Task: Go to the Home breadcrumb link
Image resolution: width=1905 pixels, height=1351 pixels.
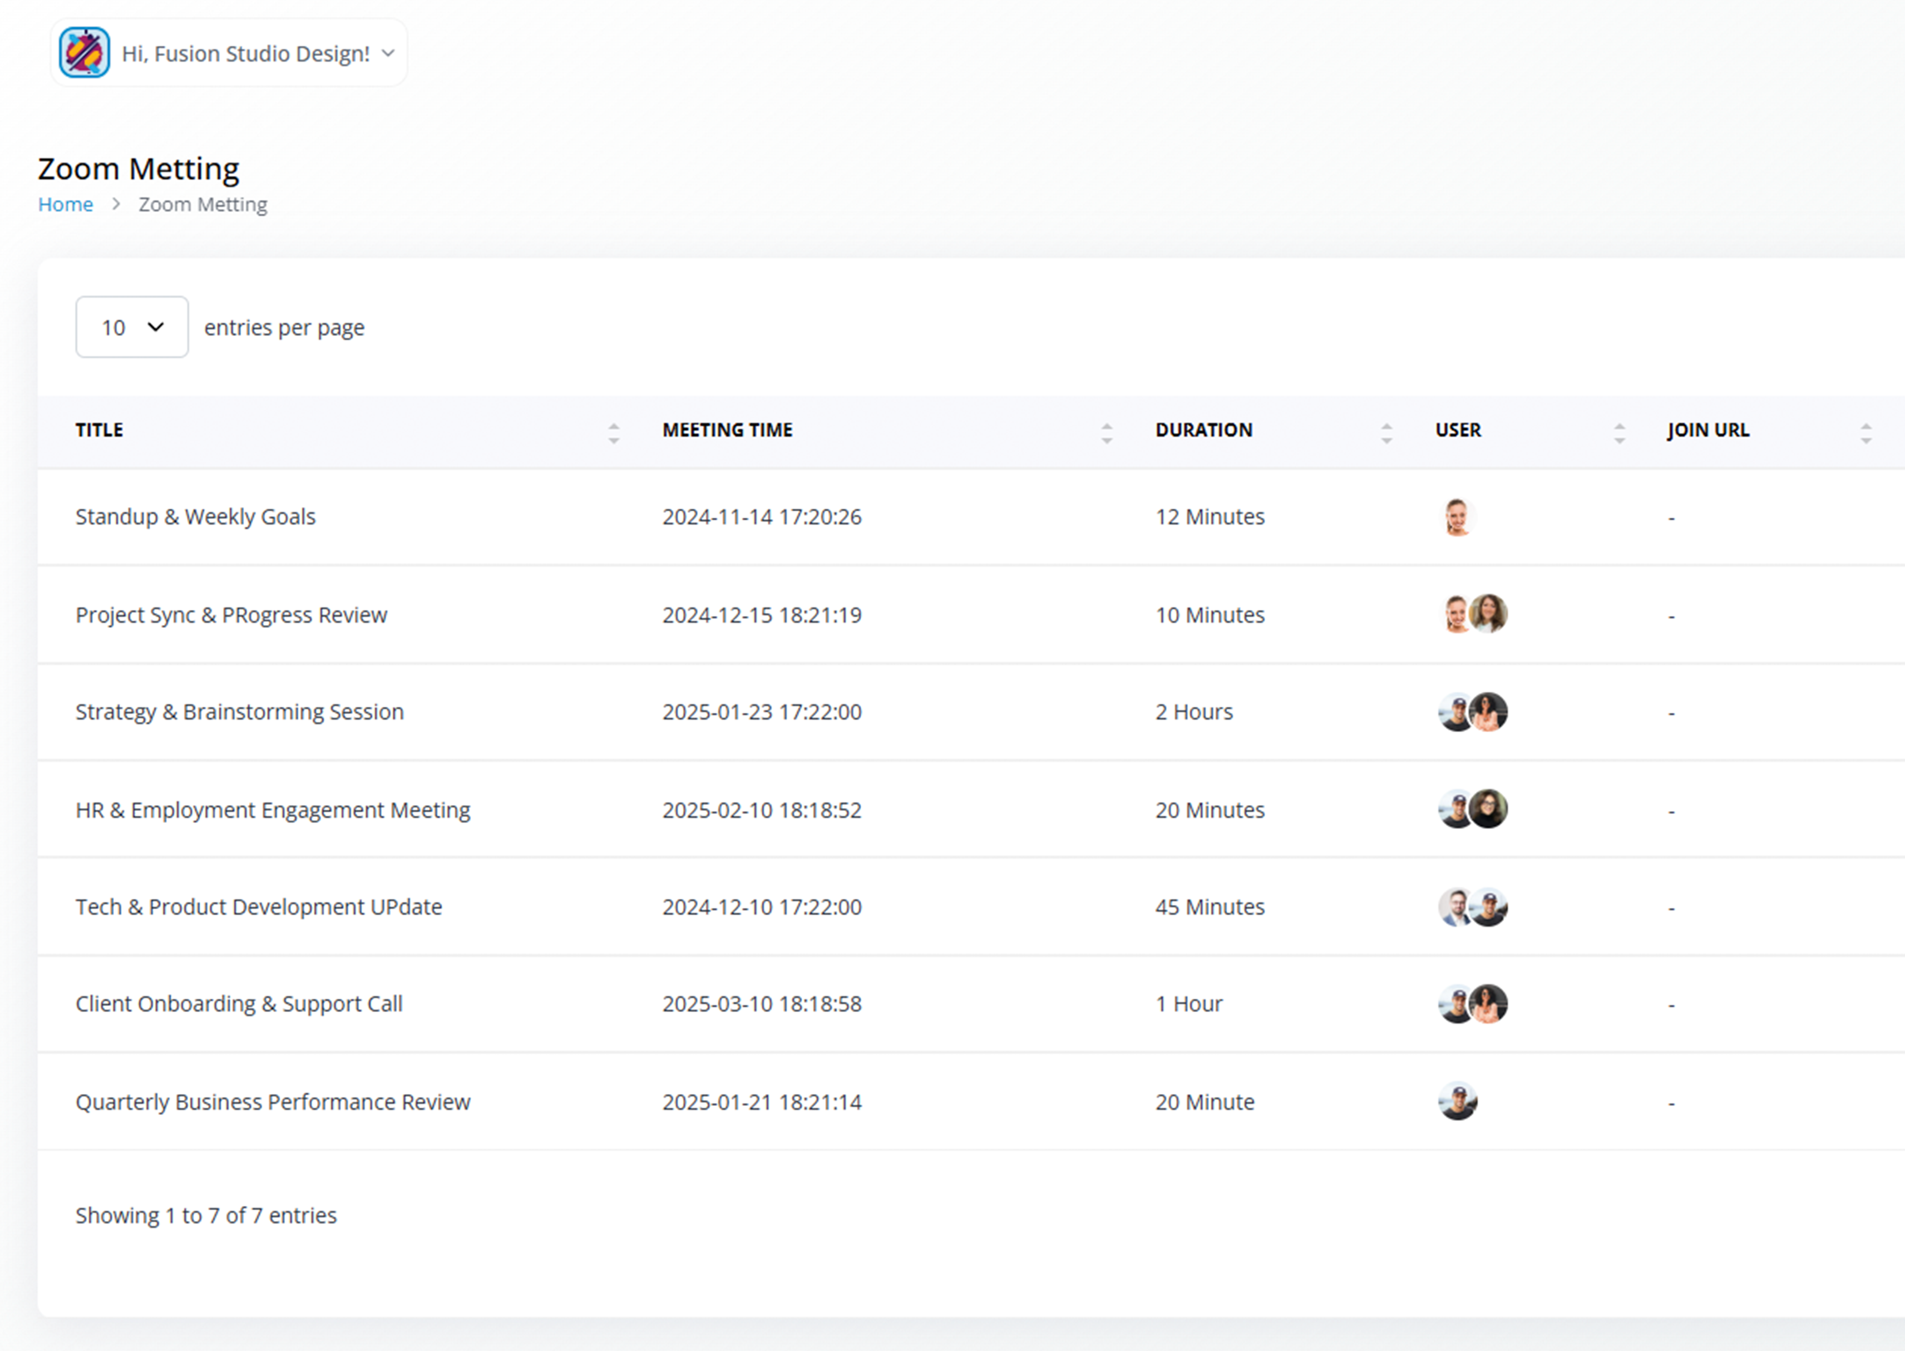Action: [x=66, y=204]
